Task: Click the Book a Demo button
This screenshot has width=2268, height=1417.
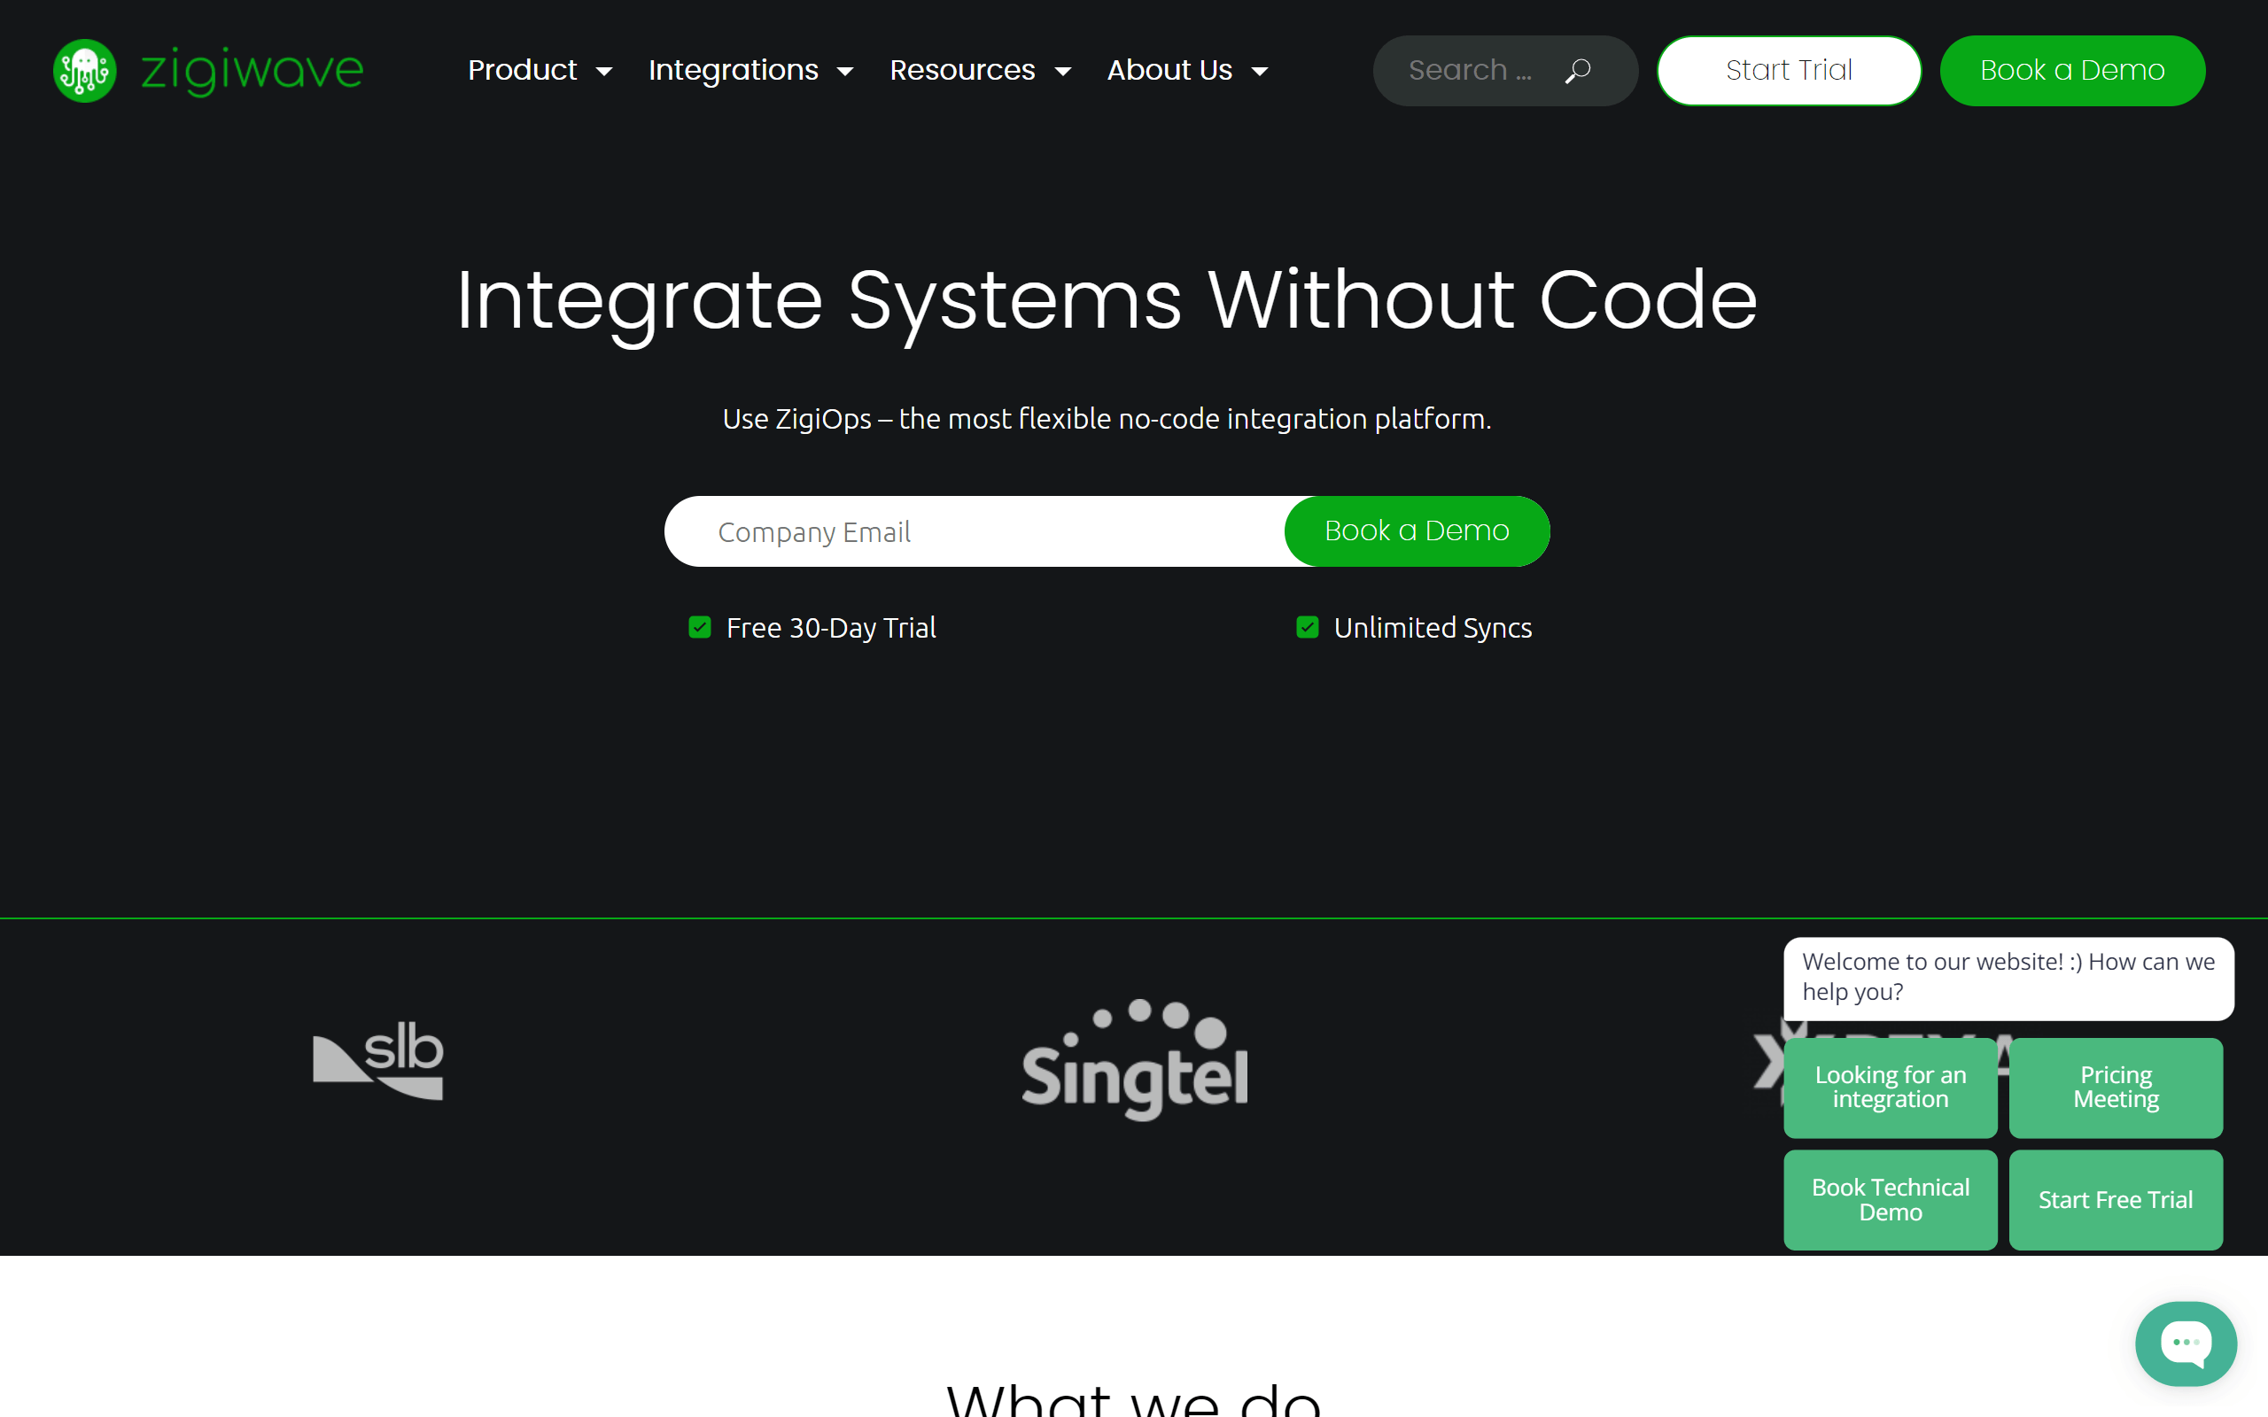Action: [2072, 70]
